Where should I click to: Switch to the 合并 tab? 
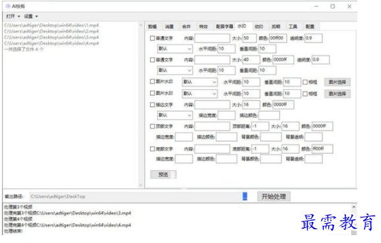coord(186,26)
